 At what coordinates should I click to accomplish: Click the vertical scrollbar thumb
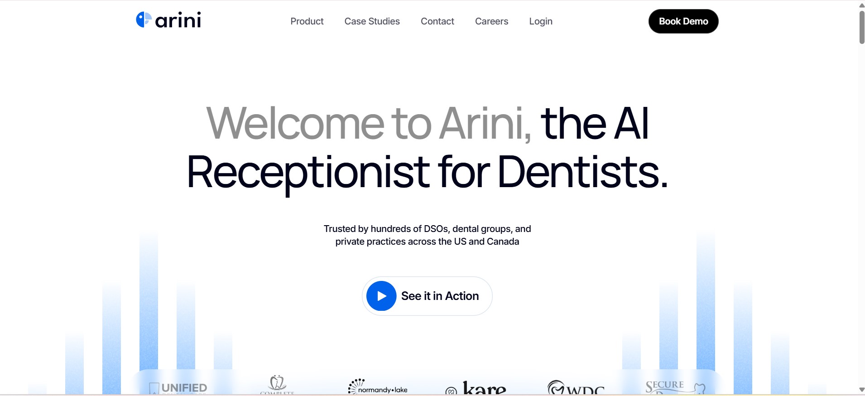[x=861, y=28]
